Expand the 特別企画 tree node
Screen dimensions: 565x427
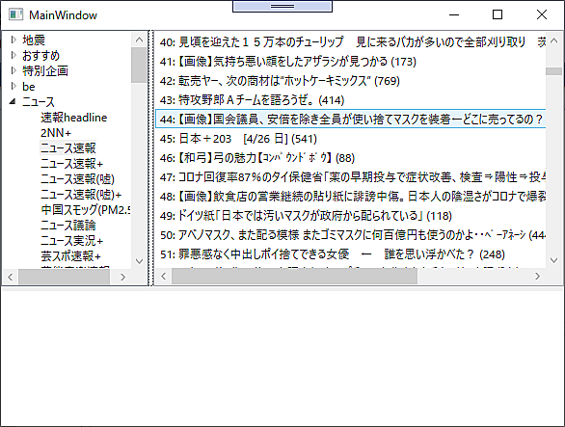pos(13,70)
